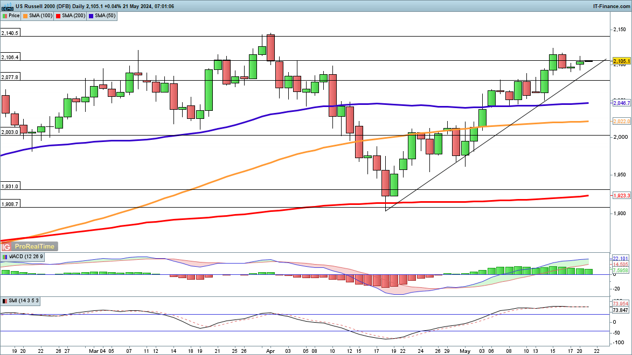Select the SMA (50) indicator label
The width and height of the screenshot is (632, 355).
(x=107, y=16)
